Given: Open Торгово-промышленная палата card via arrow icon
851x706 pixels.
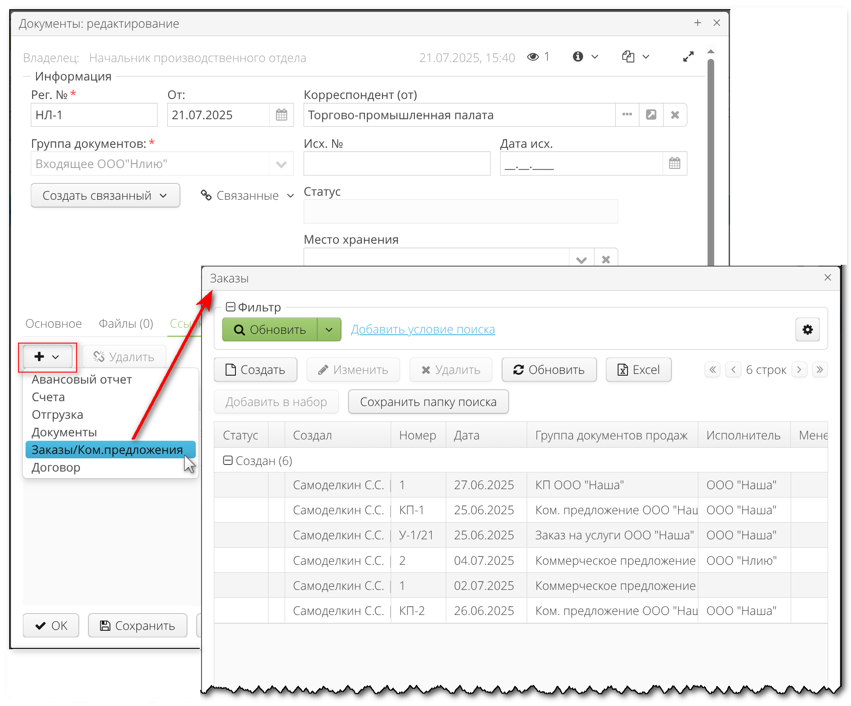Looking at the screenshot, I should click(651, 114).
